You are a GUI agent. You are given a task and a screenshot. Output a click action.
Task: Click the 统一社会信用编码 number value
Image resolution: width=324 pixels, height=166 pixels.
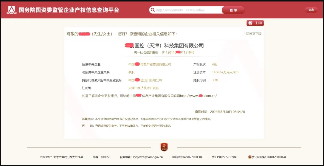click(178, 52)
